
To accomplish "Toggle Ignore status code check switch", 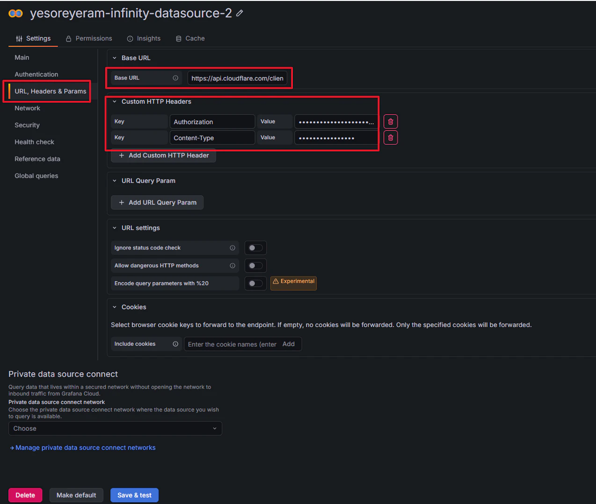I will tap(255, 248).
